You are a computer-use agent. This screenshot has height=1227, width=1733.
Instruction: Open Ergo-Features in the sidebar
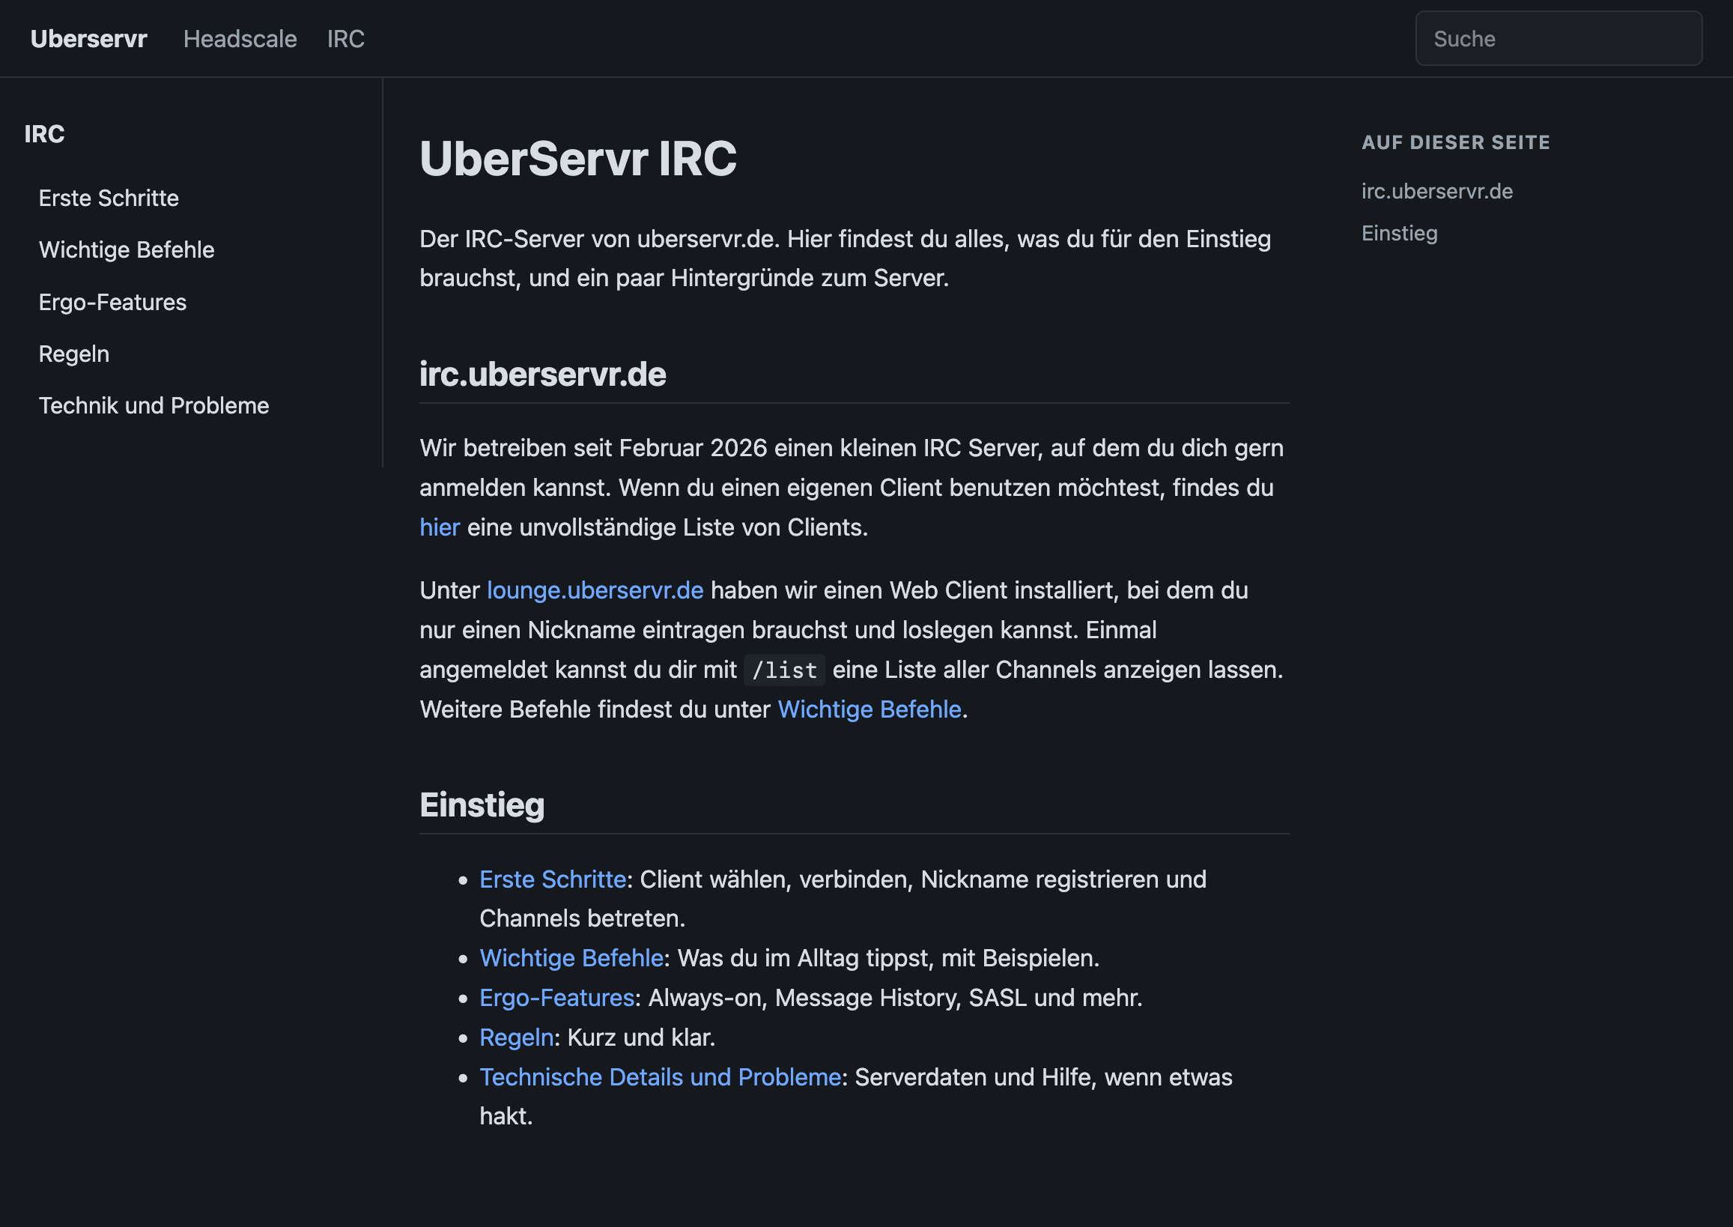[112, 302]
